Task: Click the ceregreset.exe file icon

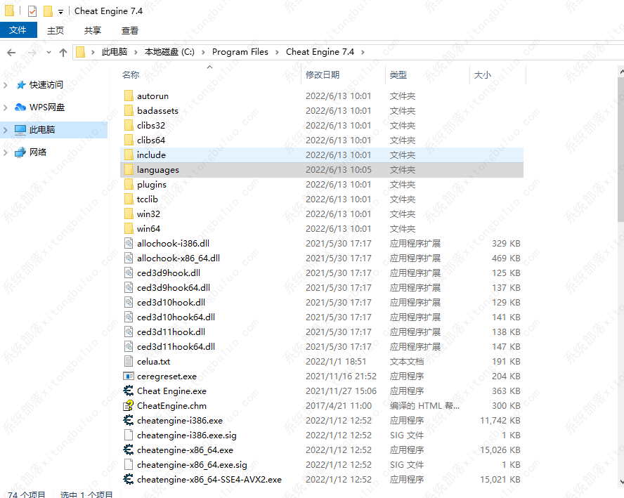Action: click(x=129, y=376)
